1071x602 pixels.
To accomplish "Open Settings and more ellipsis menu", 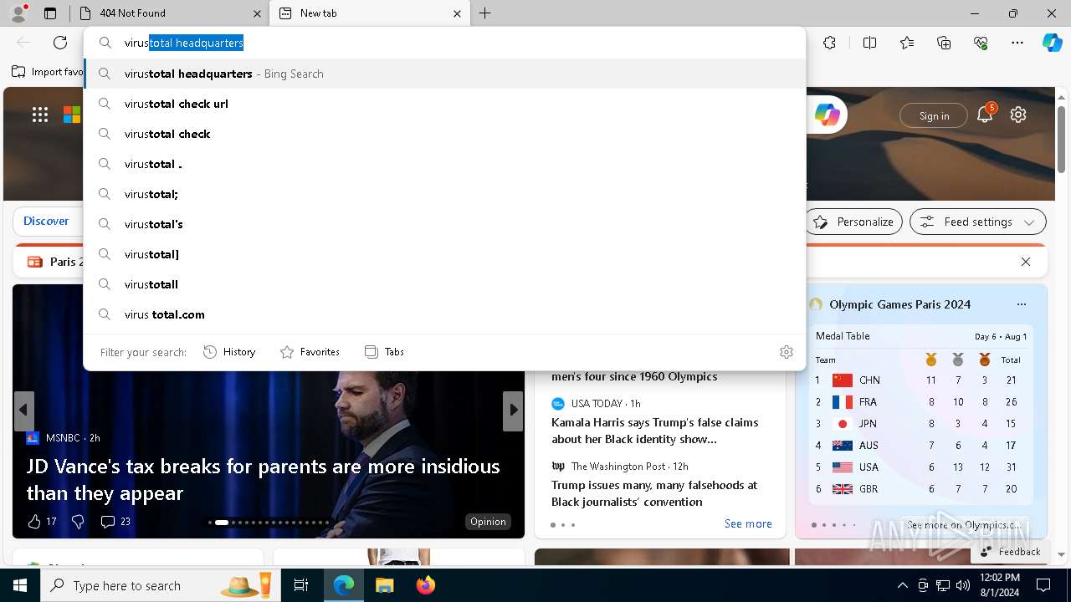I will point(1017,43).
